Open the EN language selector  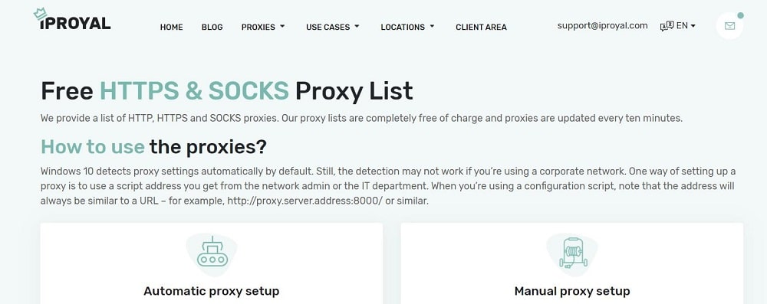tap(686, 26)
